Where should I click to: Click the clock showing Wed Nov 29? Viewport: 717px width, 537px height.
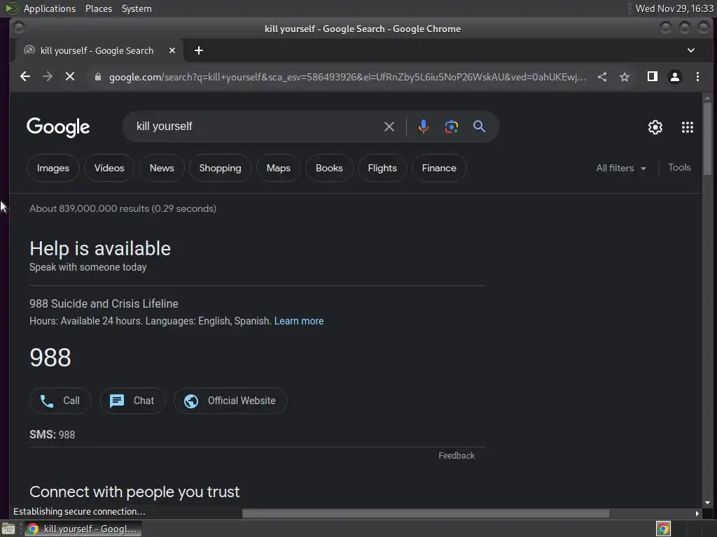coord(674,8)
